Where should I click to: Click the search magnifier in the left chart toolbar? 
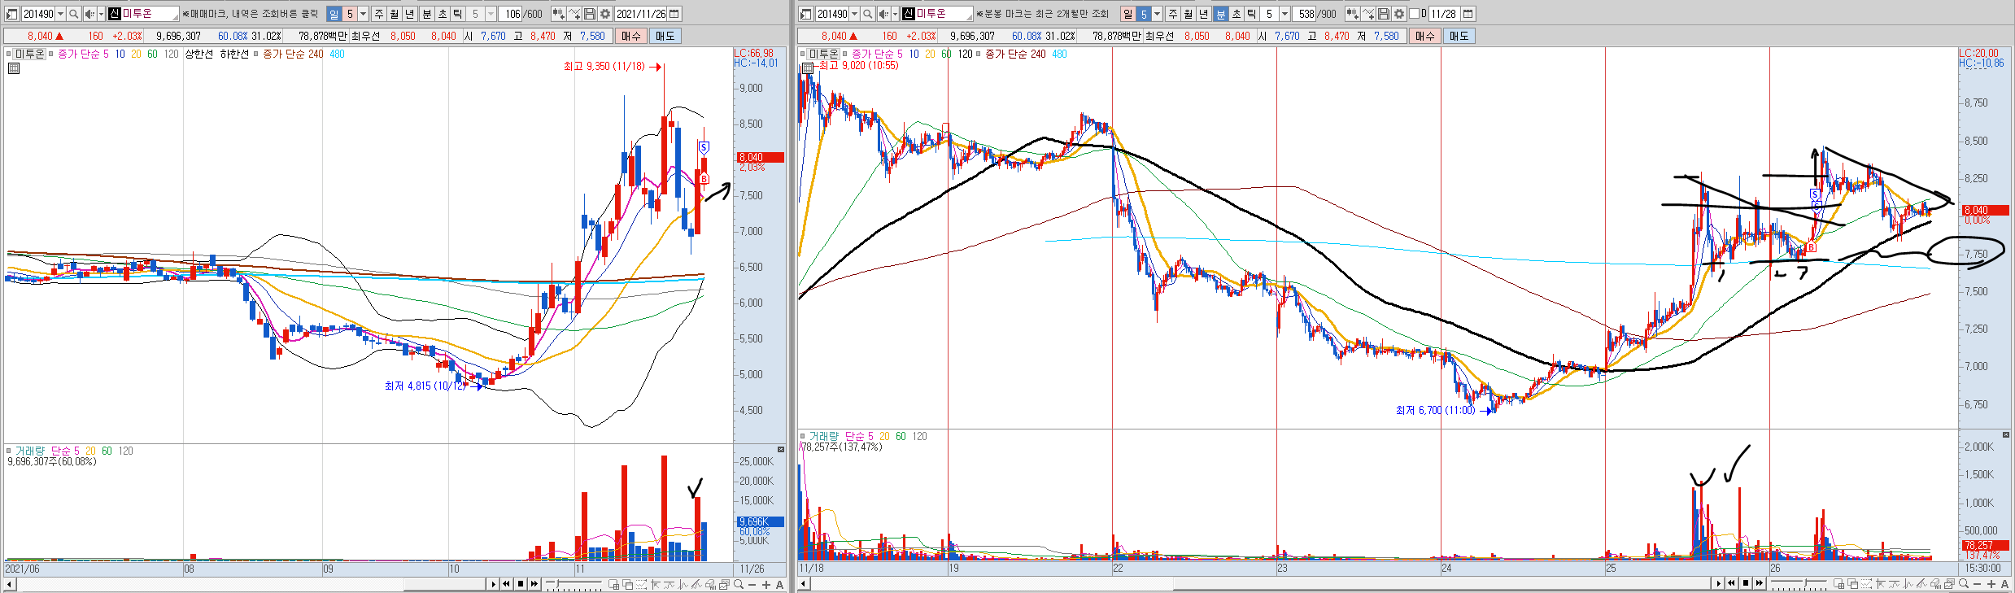click(73, 14)
